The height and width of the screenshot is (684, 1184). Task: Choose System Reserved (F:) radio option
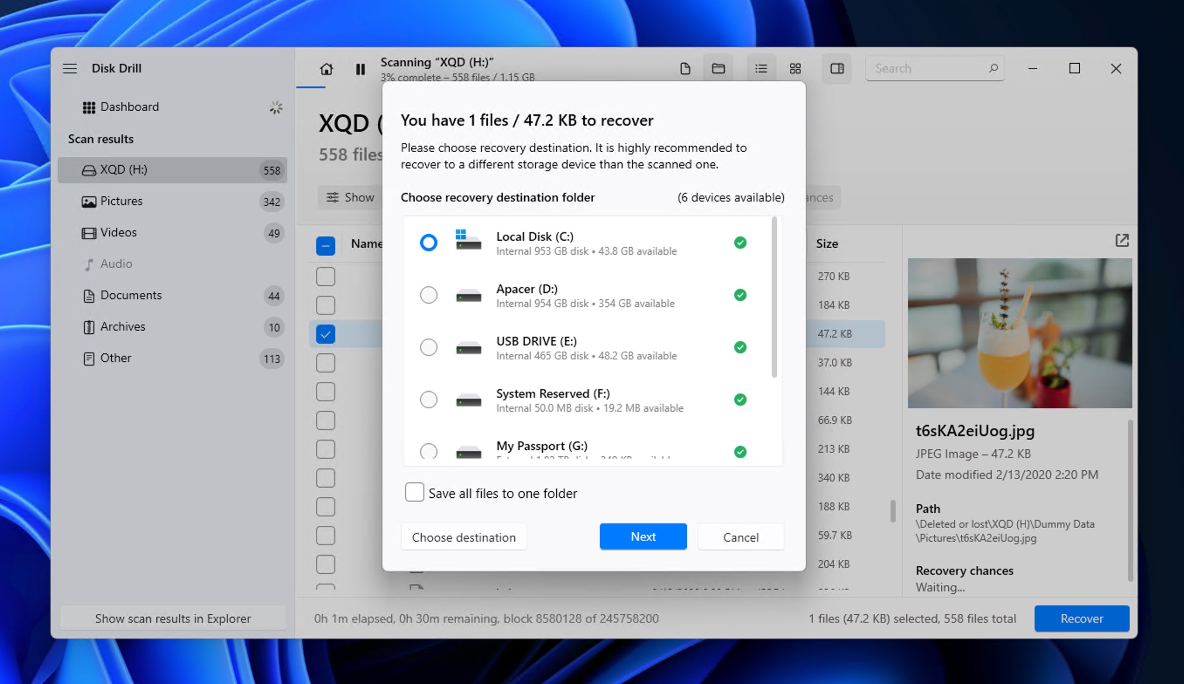click(x=428, y=400)
